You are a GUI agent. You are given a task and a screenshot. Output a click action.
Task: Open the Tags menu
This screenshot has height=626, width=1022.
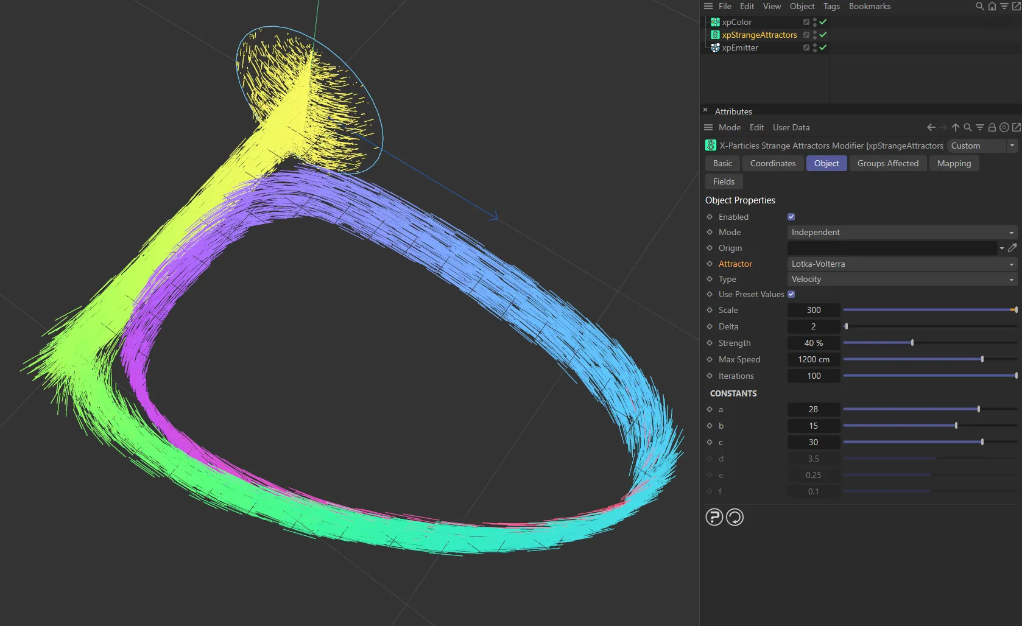click(x=831, y=6)
